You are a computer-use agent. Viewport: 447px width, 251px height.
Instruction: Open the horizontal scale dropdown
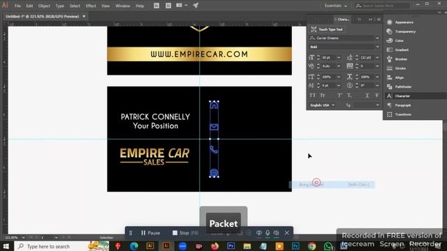[x=377, y=77]
